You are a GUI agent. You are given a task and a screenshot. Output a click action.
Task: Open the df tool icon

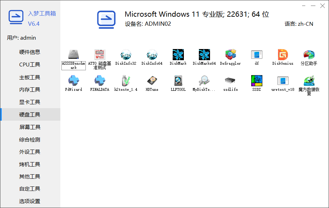(x=257, y=57)
